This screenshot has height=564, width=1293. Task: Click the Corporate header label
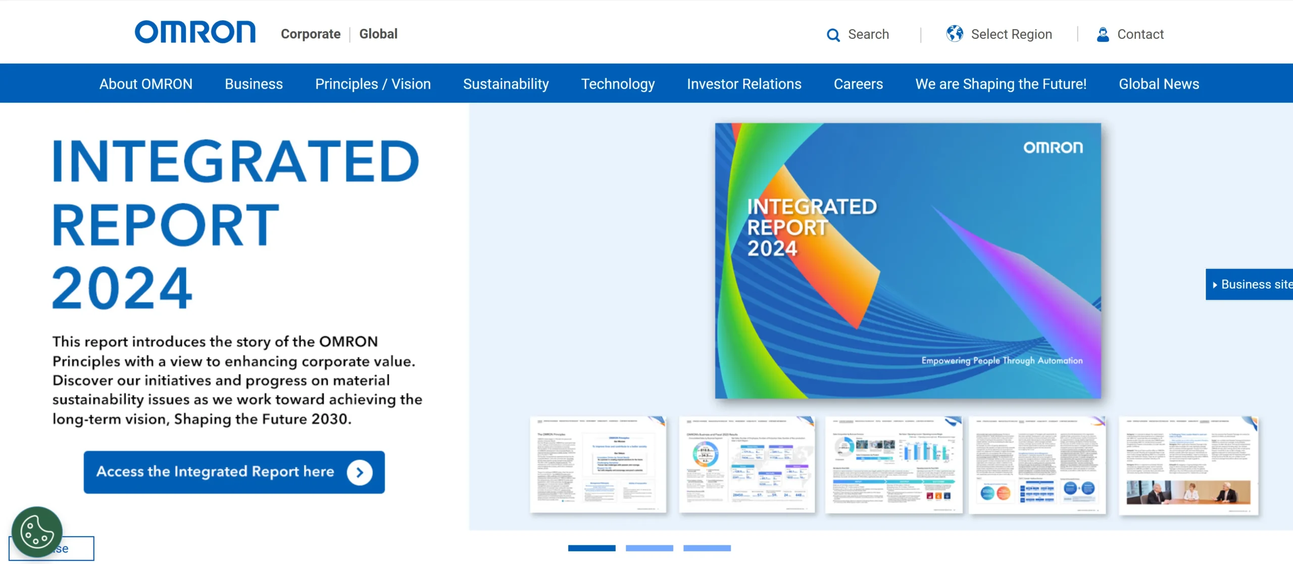311,34
